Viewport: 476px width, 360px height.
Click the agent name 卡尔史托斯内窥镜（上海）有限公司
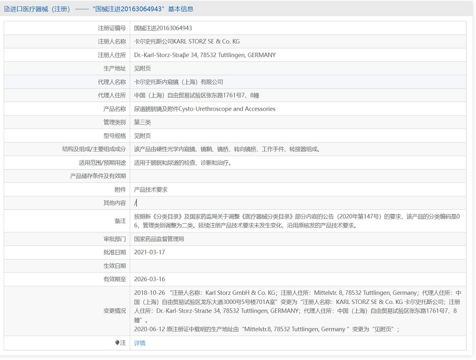(178, 82)
